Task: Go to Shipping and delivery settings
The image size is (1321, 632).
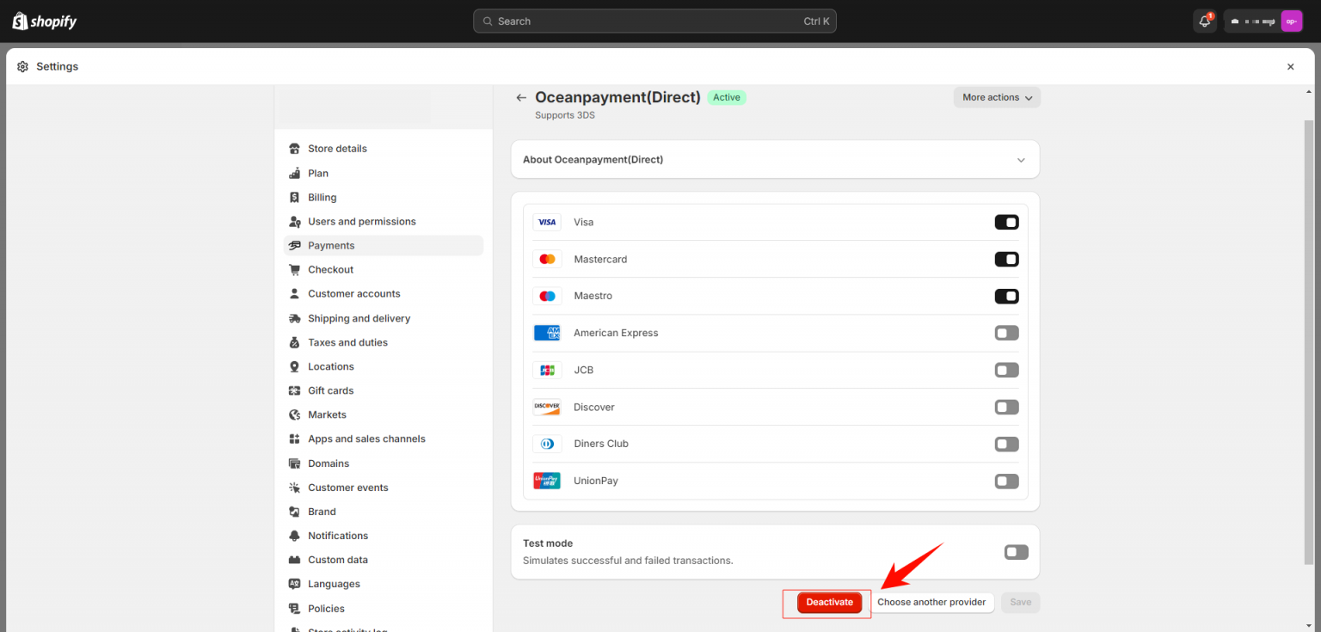Action: 359,319
